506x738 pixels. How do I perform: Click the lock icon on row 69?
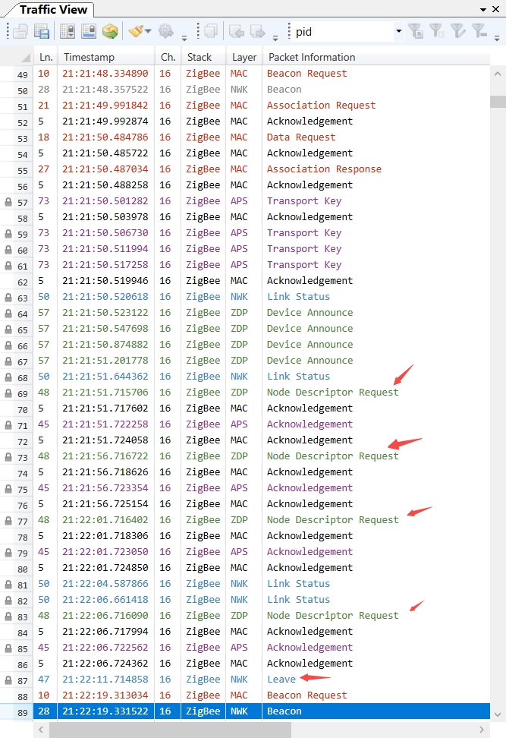click(8, 393)
